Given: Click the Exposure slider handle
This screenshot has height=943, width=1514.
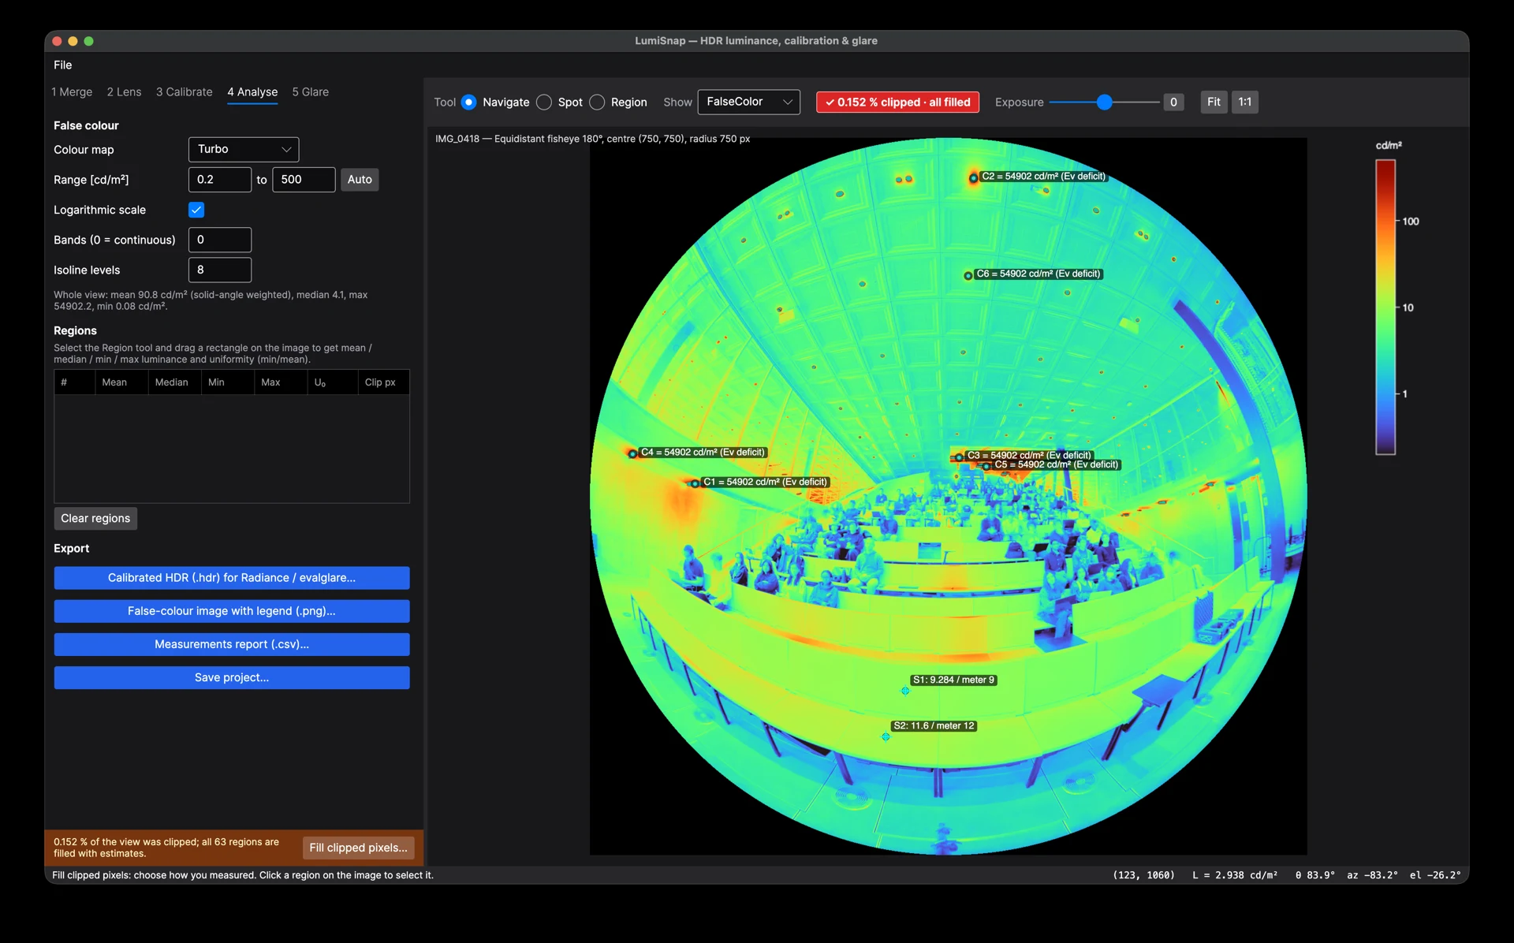Looking at the screenshot, I should (x=1105, y=102).
